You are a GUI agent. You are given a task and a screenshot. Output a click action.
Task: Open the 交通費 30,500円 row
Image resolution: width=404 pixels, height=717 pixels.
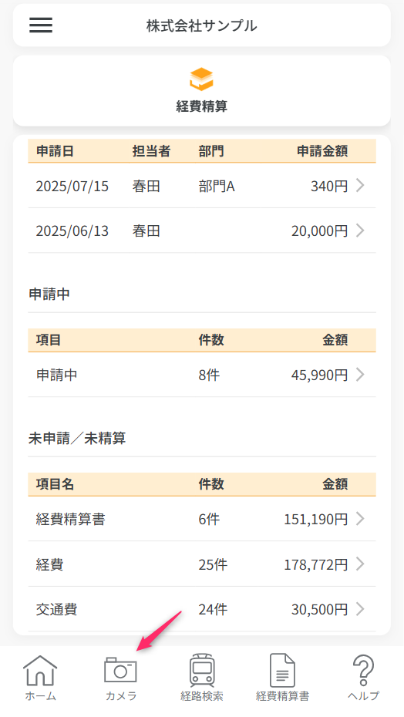tap(202, 609)
